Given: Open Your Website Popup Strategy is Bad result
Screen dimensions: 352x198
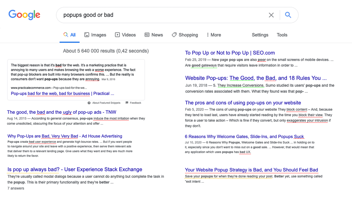Looking at the screenshot, I should click(252, 170).
